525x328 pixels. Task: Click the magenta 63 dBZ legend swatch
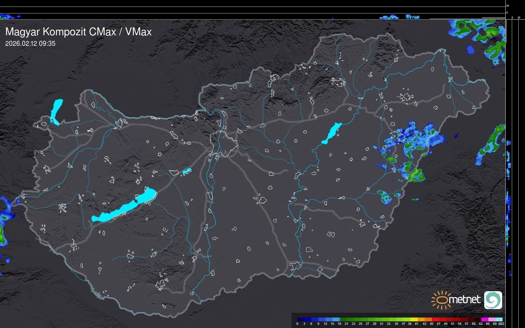click(x=485, y=319)
